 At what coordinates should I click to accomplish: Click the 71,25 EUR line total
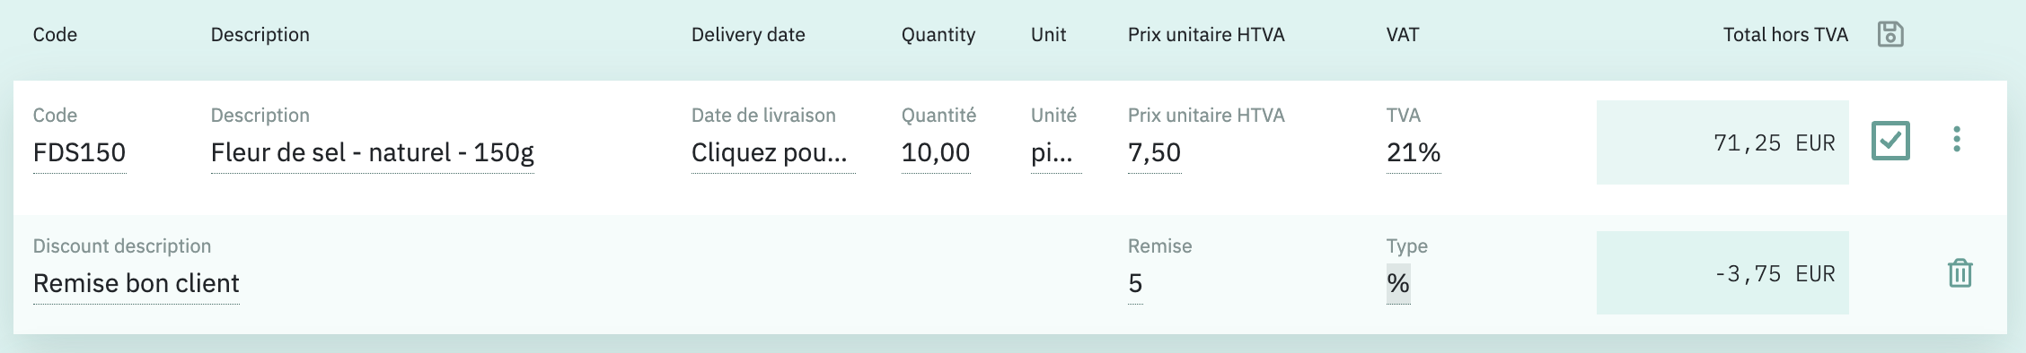(1722, 142)
